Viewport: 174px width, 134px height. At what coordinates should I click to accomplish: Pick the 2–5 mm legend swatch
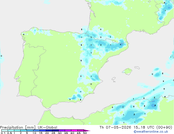(x=24, y=130)
